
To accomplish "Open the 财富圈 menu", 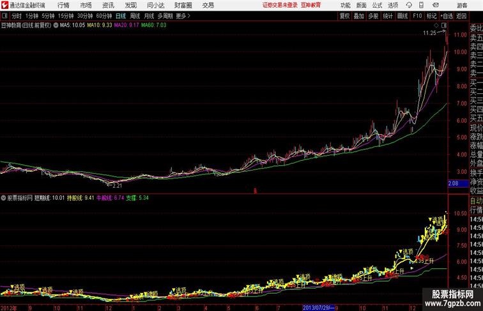I will point(183,5).
